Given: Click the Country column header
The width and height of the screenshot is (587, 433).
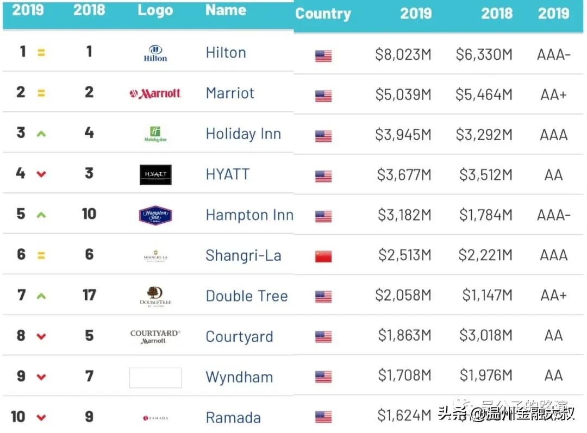Looking at the screenshot, I should (x=323, y=14).
